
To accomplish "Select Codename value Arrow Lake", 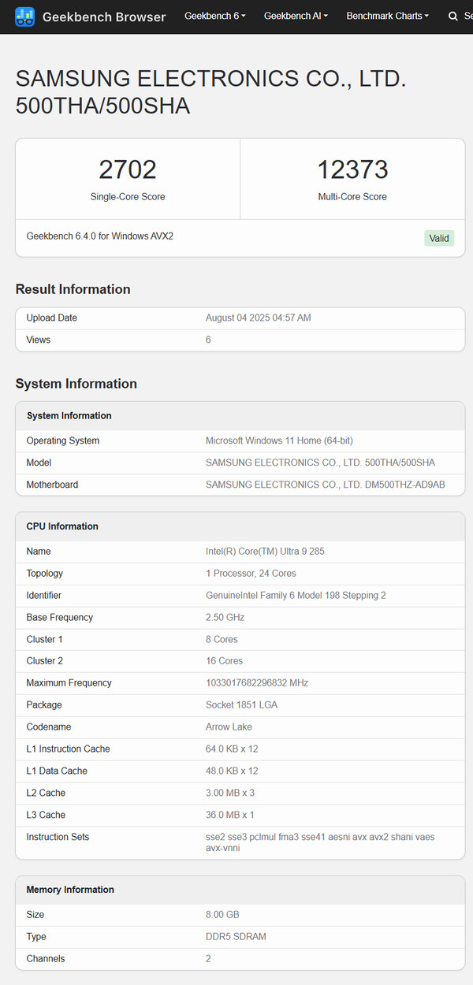I will click(229, 727).
